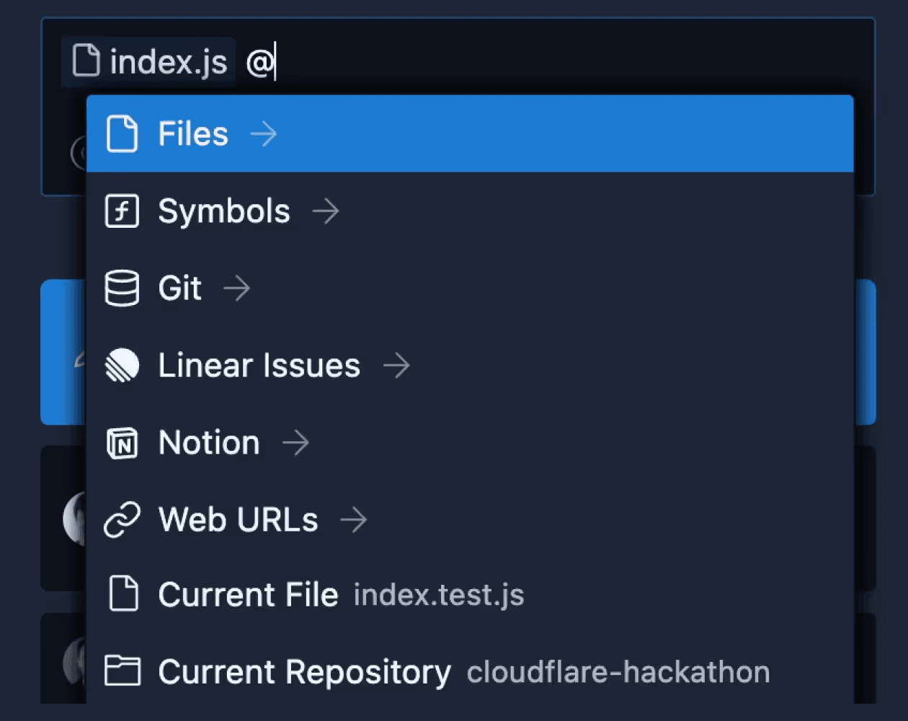Click the Web URLs chain-link icon
908x721 pixels.
(x=122, y=520)
